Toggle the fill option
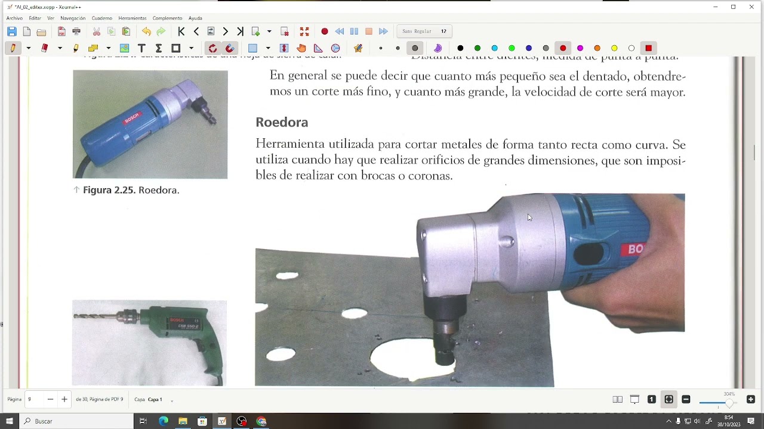This screenshot has height=429, width=764. click(438, 48)
